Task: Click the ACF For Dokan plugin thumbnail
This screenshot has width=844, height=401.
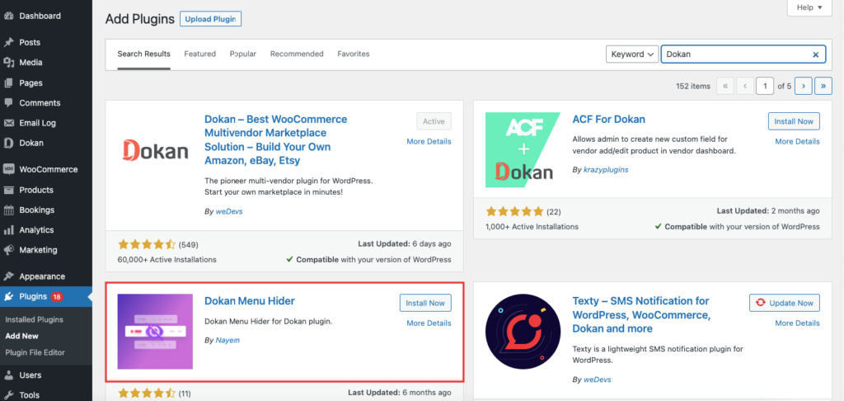Action: 523,150
